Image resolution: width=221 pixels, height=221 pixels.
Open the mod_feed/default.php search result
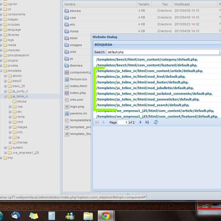141,77
